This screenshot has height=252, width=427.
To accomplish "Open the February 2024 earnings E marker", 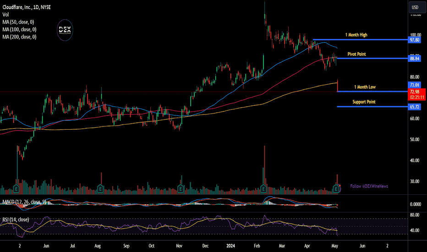I will (263, 188).
